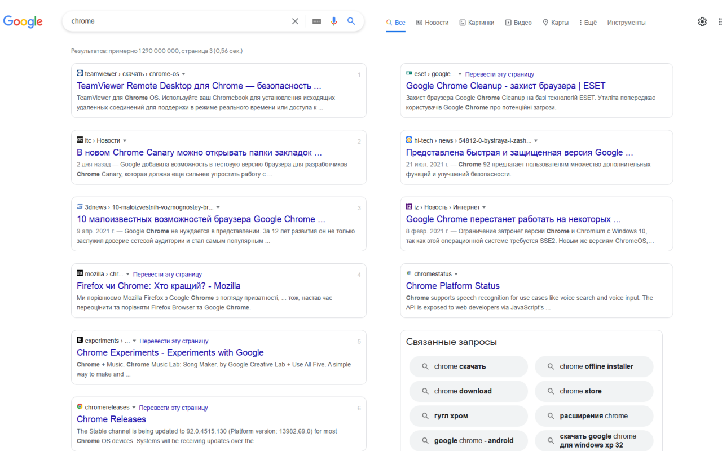The width and height of the screenshot is (722, 451).
Task: Click the hi-tech favicon
Action: click(409, 140)
